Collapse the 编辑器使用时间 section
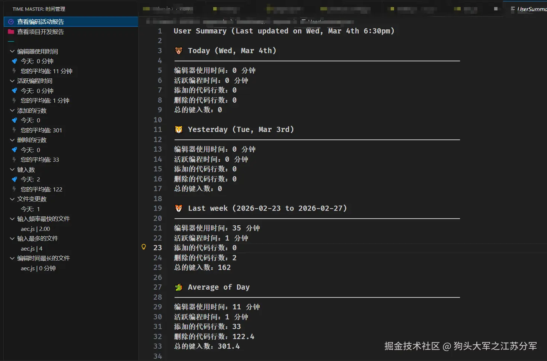Image resolution: width=547 pixels, height=361 pixels. 12,51
